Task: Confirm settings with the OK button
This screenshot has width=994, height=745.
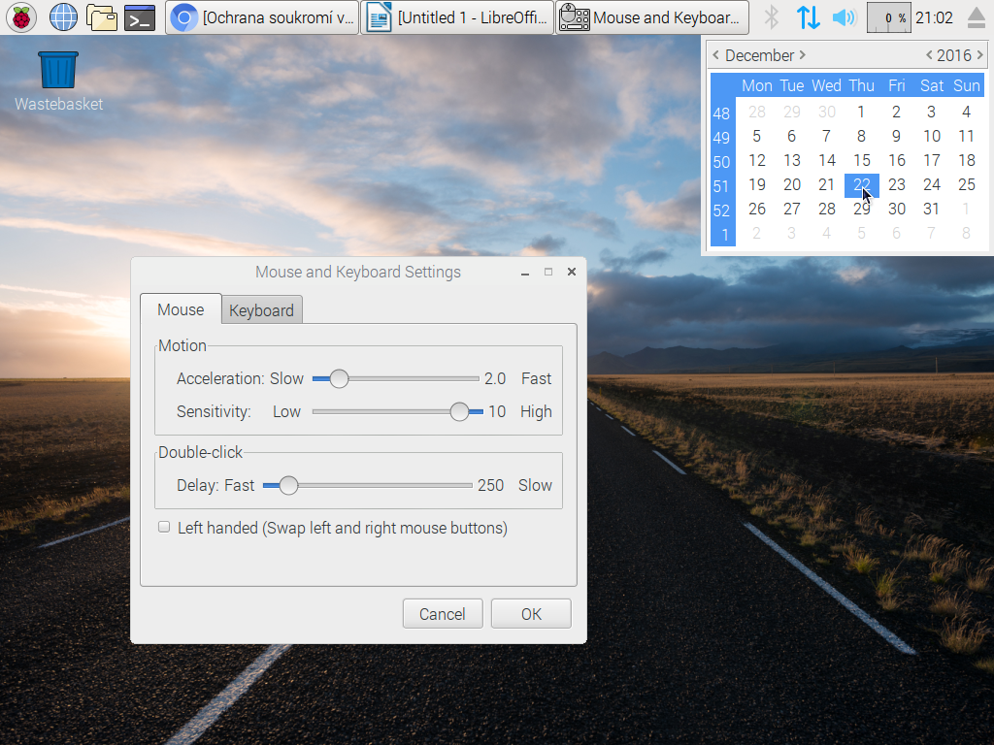Action: pos(530,613)
